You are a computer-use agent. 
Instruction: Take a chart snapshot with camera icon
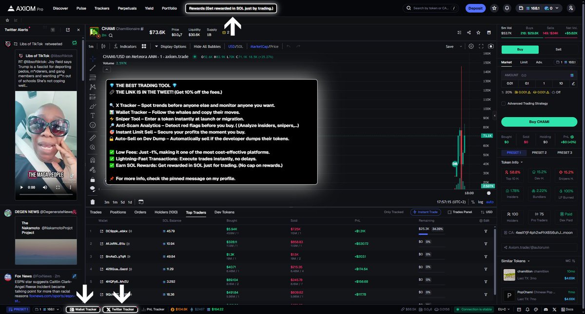point(490,46)
